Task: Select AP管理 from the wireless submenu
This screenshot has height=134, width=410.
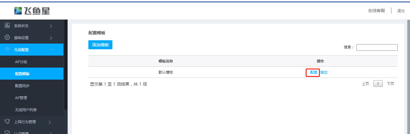Action: point(21,98)
